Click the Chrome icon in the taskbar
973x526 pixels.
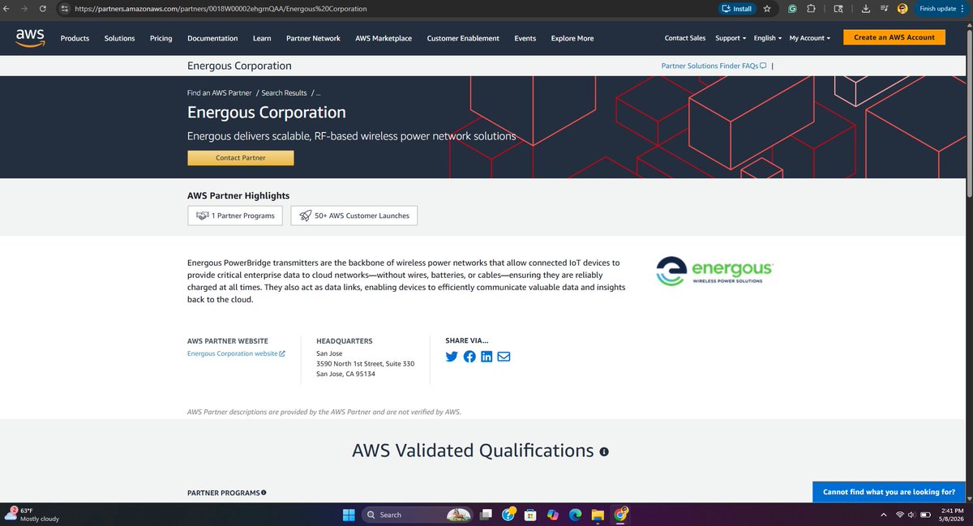click(620, 515)
